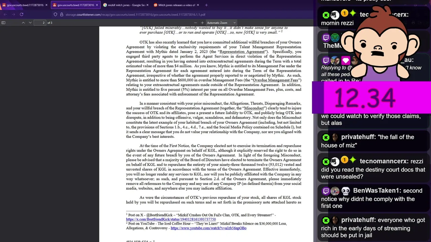The width and height of the screenshot is (431, 242).
Task: Go to previous PDF page
Action: click(23, 23)
